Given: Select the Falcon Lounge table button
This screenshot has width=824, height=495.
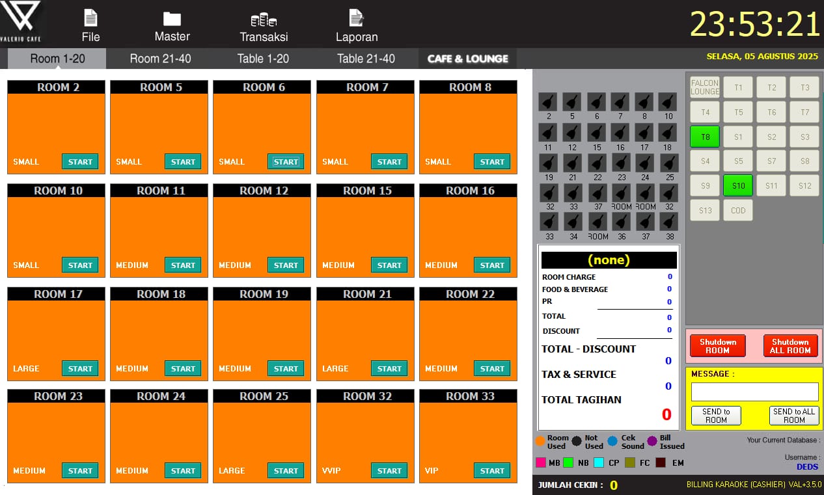Looking at the screenshot, I should [705, 87].
